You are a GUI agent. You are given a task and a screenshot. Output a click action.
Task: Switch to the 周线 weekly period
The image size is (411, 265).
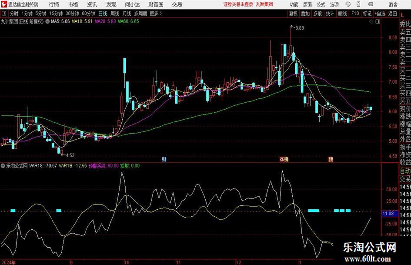[x=115, y=13]
